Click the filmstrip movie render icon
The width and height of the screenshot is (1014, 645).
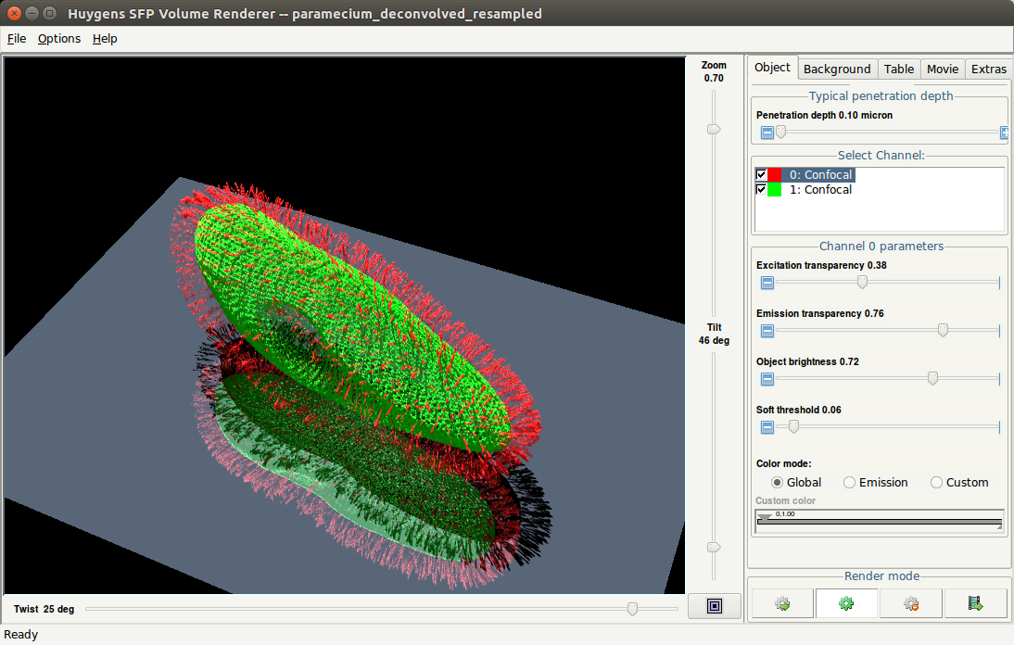(975, 603)
